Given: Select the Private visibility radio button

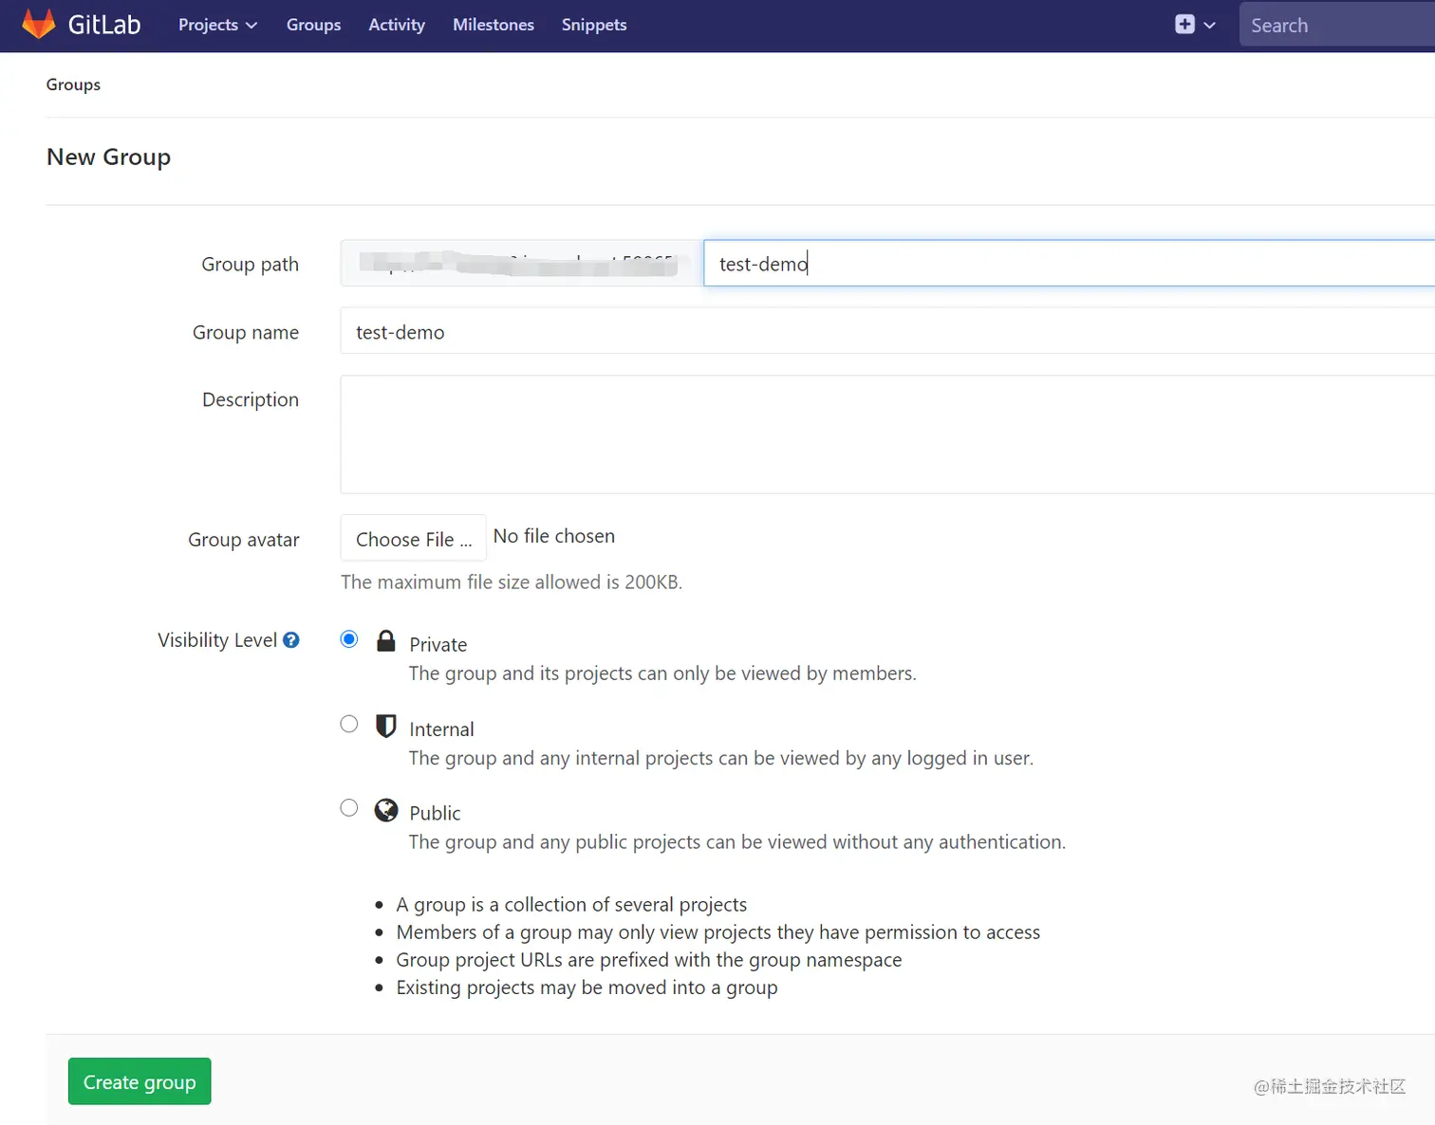Looking at the screenshot, I should coord(349,639).
